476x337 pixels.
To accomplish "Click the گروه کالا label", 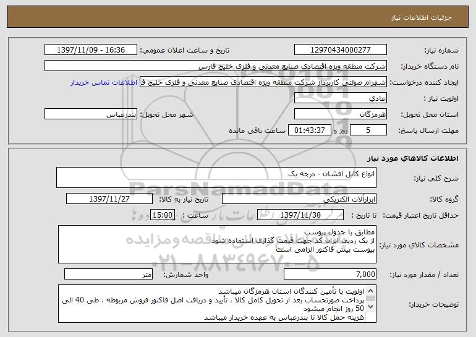I will (444, 200).
